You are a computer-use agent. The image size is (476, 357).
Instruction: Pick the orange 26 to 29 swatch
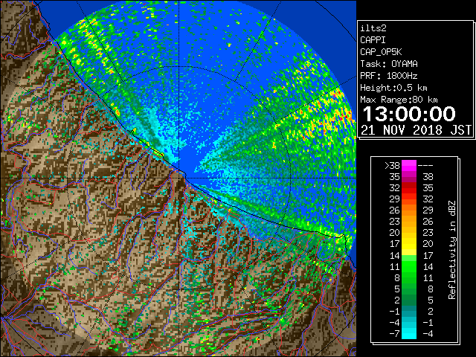[x=409, y=210]
